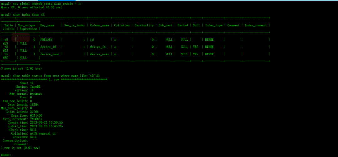Click the 'Max_data_length' field label
Viewport: 338px width, 157px height.
14,108
